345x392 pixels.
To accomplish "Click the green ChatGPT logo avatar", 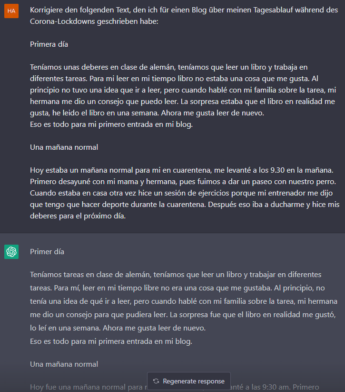I will coord(11,252).
